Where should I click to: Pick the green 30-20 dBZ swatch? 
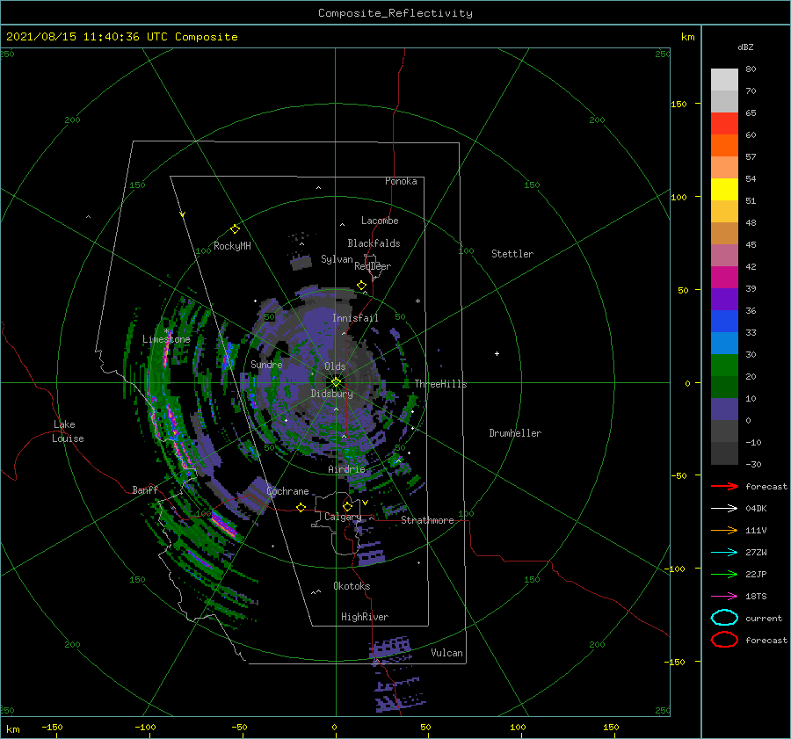(724, 366)
